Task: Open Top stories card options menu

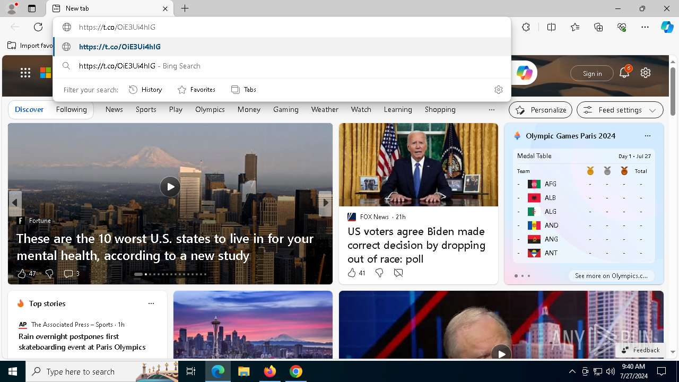Action: pyautogui.click(x=151, y=303)
